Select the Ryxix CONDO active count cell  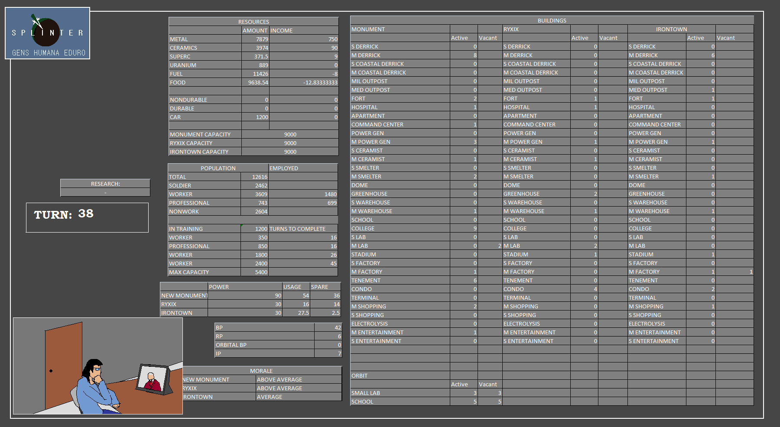point(584,289)
